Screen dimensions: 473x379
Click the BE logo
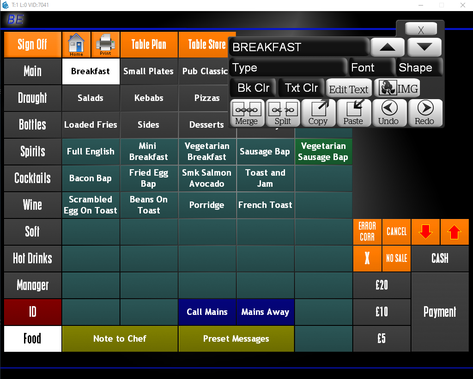(15, 19)
